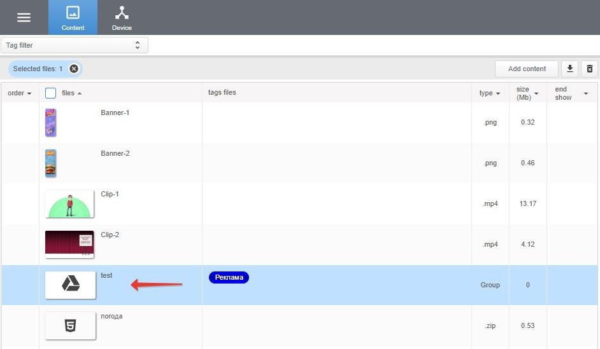Image resolution: width=600 pixels, height=349 pixels.
Task: Click the delete trash icon button
Action: click(x=590, y=69)
